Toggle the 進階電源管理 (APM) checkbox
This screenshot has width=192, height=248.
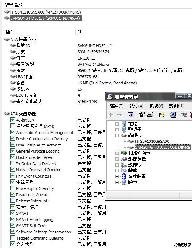click(x=12, y=126)
